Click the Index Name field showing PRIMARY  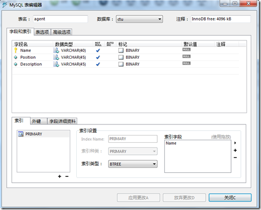133,139
